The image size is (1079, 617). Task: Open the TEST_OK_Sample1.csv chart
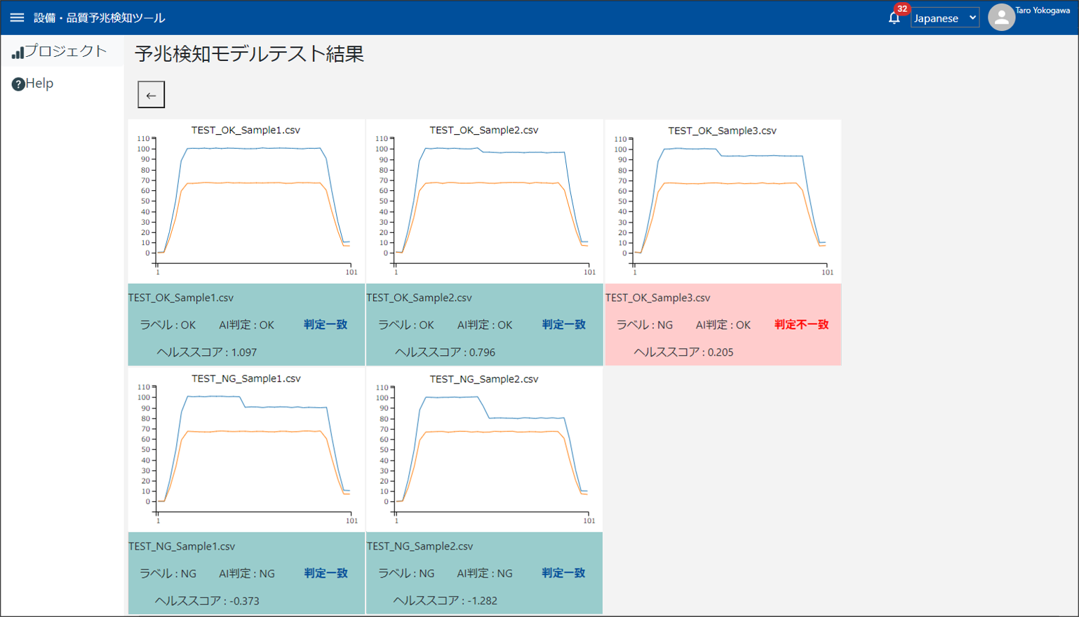click(x=246, y=202)
